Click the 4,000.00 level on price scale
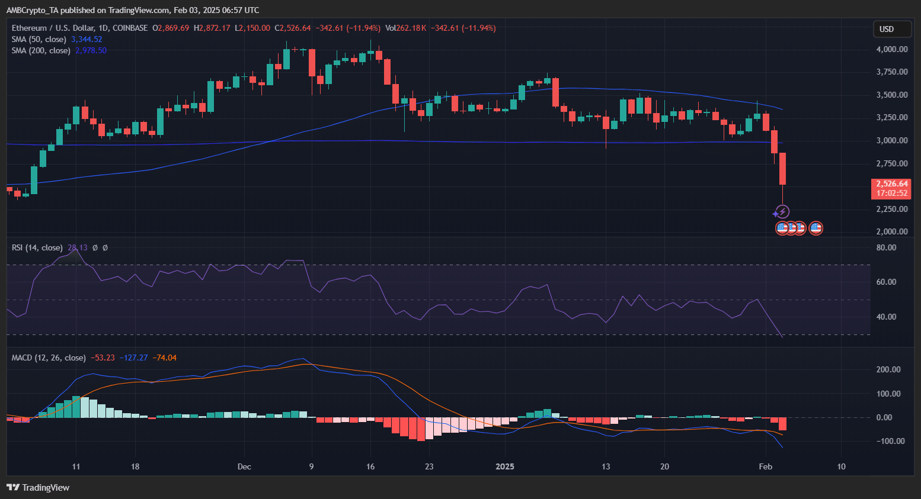Screen dimensions: 921x499 (x=892, y=49)
